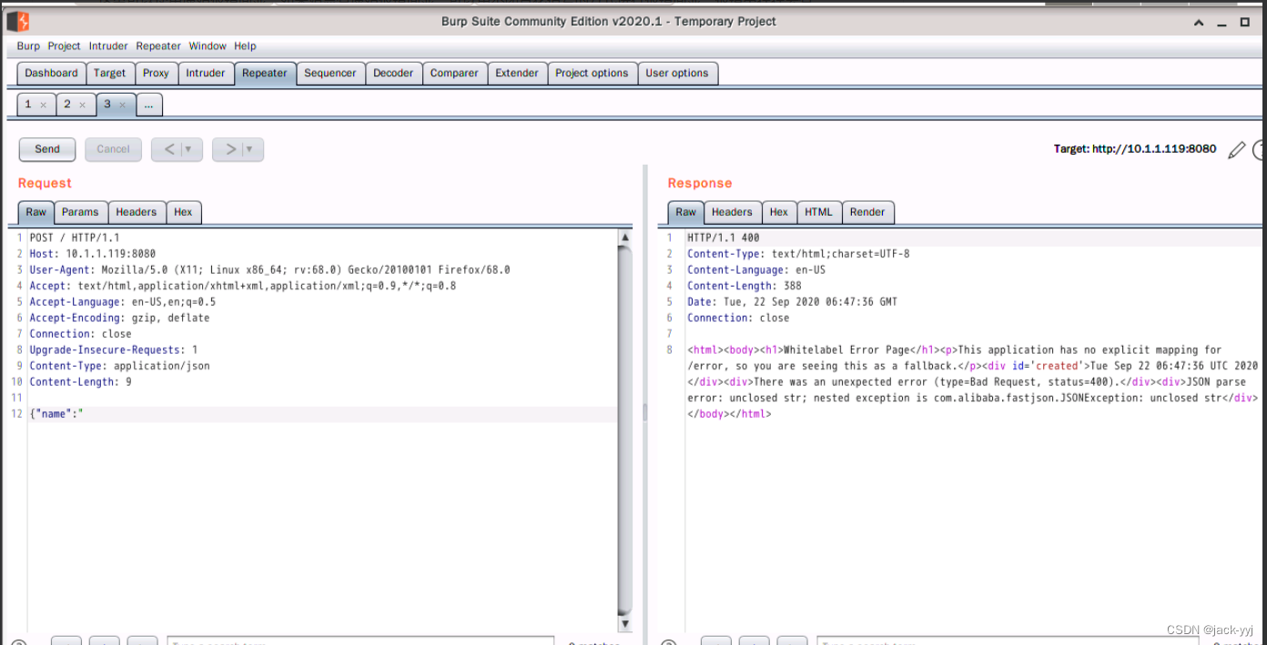1267x645 pixels.
Task: Open the Repeater menu in menu bar
Action: (158, 46)
